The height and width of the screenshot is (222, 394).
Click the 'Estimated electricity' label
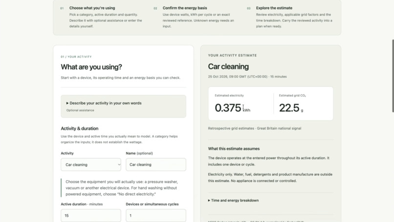229,96
